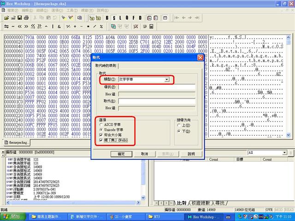Click the Windows 開始 Start button
295x221 pixels.
pos(13,217)
